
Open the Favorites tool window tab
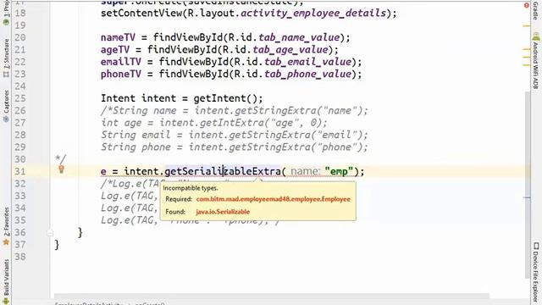pyautogui.click(x=6, y=227)
